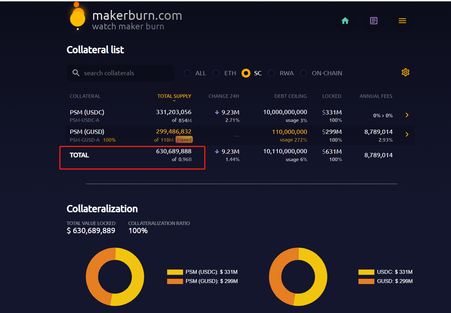Open the hamburger menu
451x313 pixels.
[x=402, y=21]
